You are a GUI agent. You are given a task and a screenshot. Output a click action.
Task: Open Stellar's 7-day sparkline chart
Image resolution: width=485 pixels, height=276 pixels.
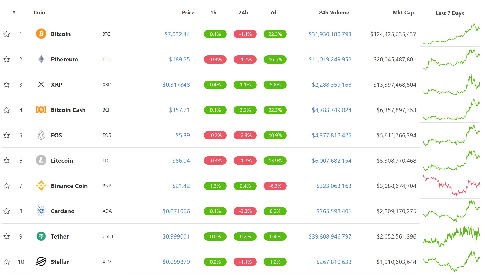[x=451, y=261]
